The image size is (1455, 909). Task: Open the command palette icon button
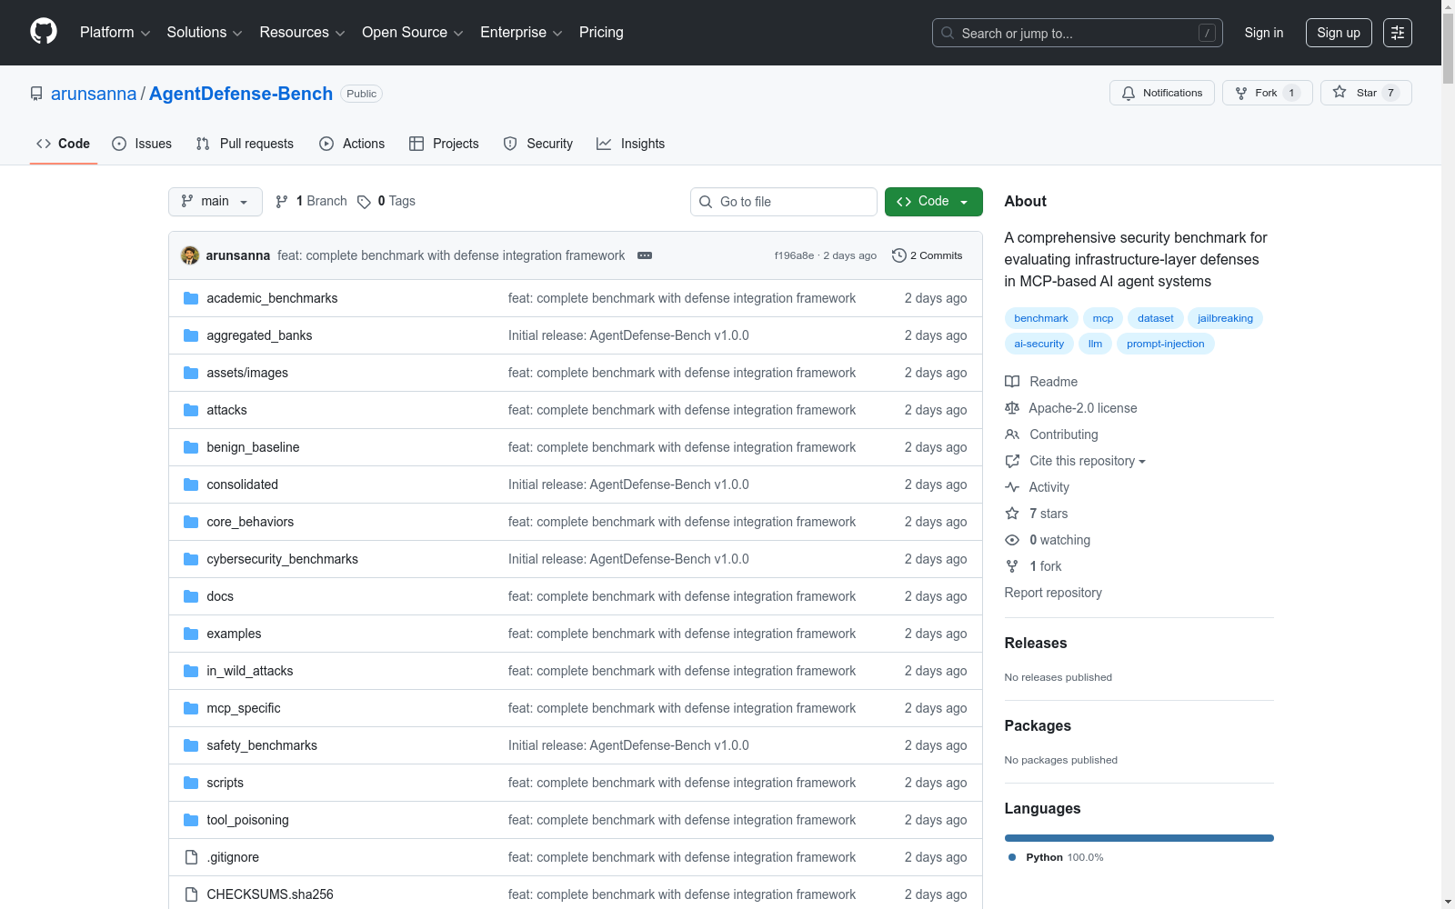1398,33
